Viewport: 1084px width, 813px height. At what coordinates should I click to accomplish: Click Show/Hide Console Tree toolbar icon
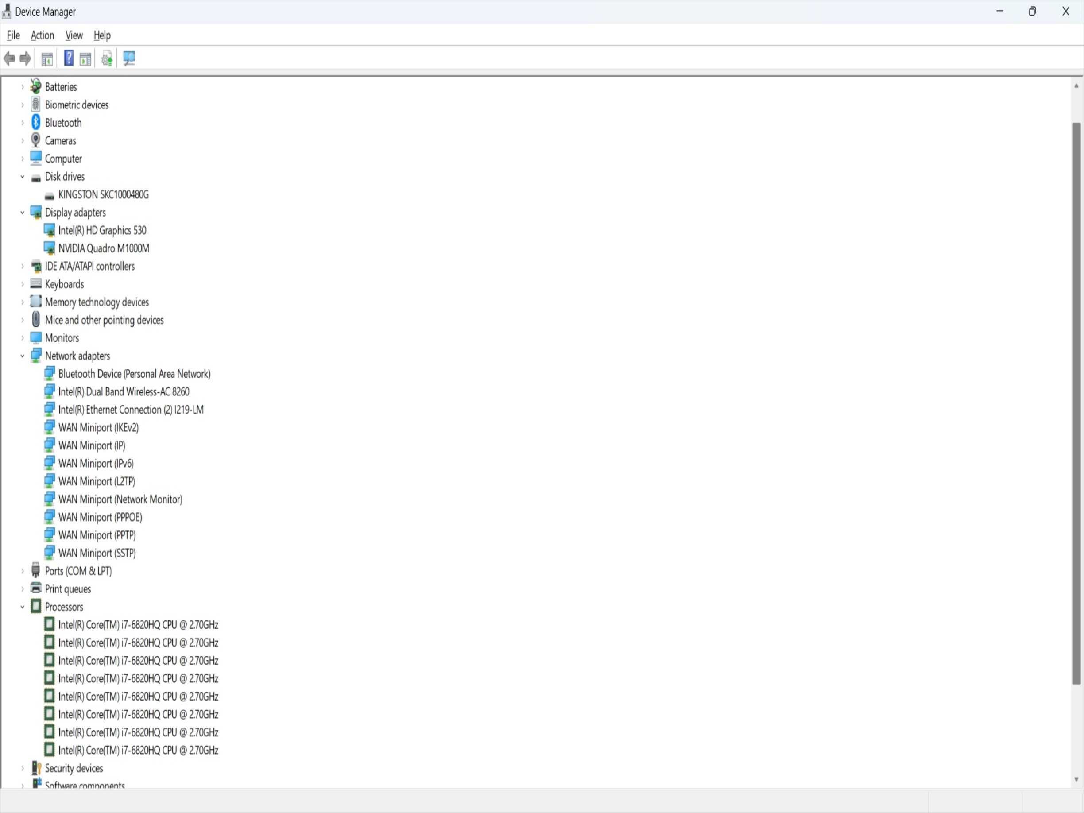click(x=47, y=59)
